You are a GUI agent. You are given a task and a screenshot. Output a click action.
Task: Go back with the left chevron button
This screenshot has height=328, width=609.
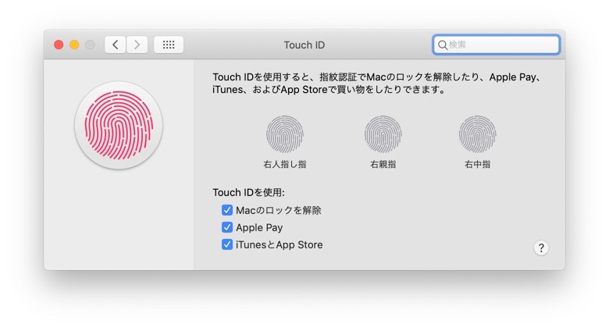coord(116,45)
